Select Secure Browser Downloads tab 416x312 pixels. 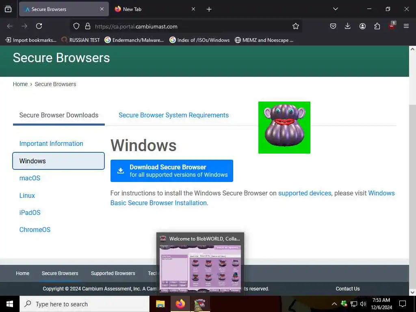[x=58, y=115]
